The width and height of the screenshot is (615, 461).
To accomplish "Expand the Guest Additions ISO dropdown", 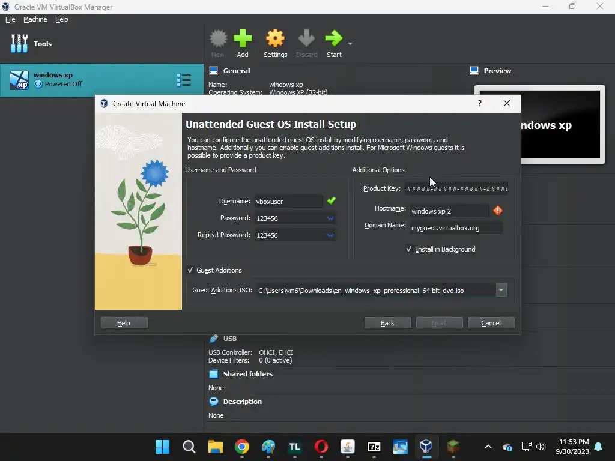I will coord(501,290).
